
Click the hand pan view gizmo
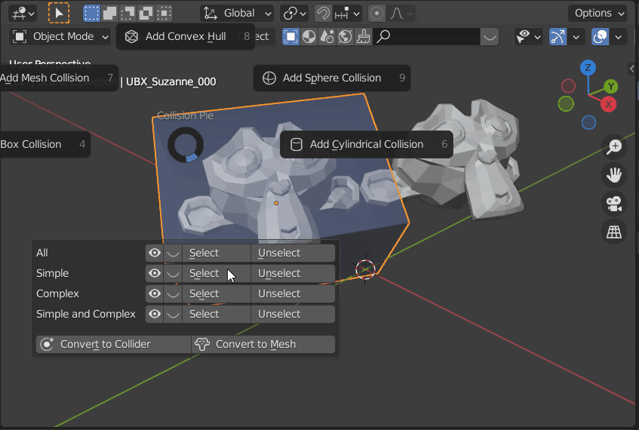614,175
